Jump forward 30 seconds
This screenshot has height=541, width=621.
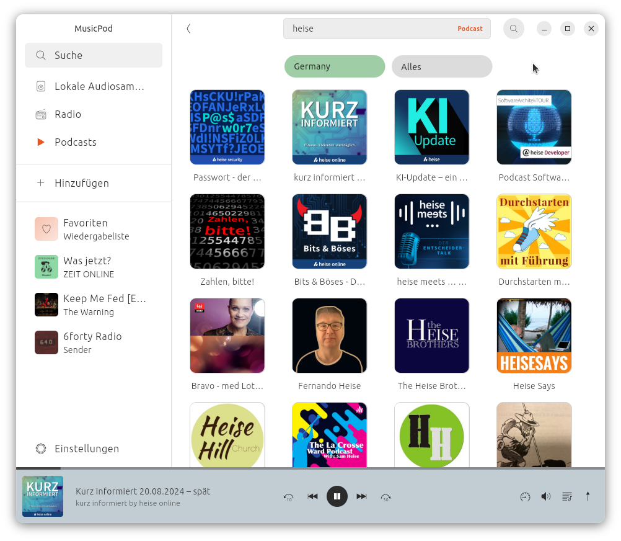(x=385, y=497)
